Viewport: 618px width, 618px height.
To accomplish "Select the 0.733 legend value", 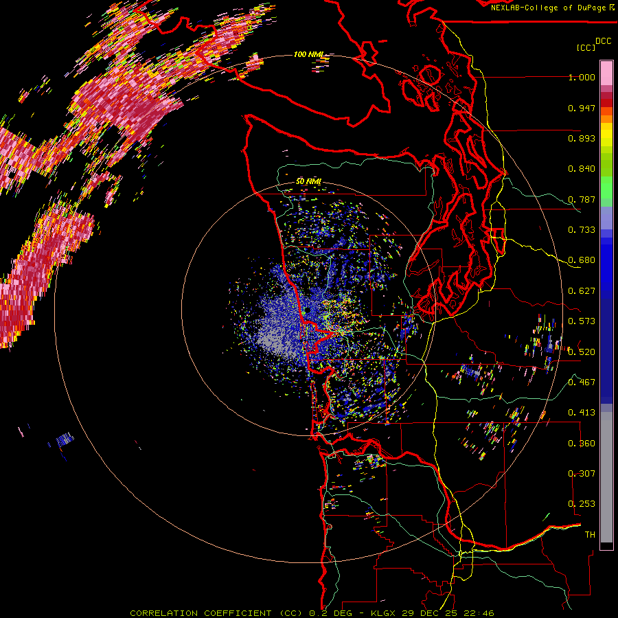I will coord(582,230).
